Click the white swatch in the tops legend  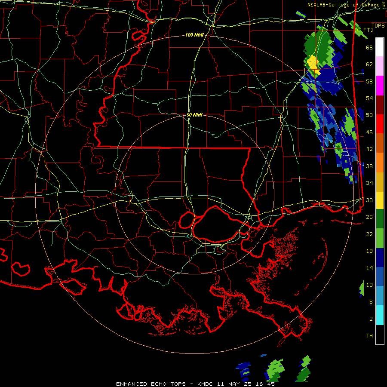[380, 47]
